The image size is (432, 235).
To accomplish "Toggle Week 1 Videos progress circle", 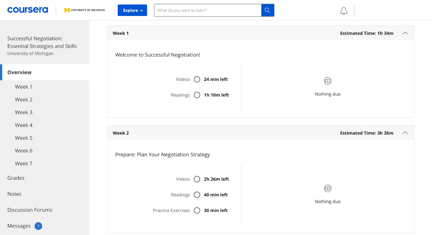I will point(197,79).
